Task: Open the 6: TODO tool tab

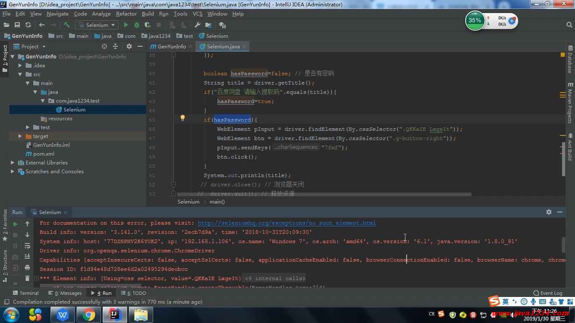Action: [x=133, y=293]
